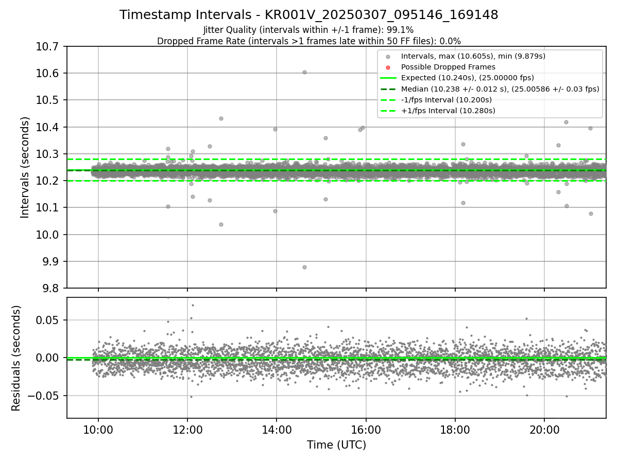
Task: Click the outlier point near 10.43s before 13:00
Action: tap(221, 118)
